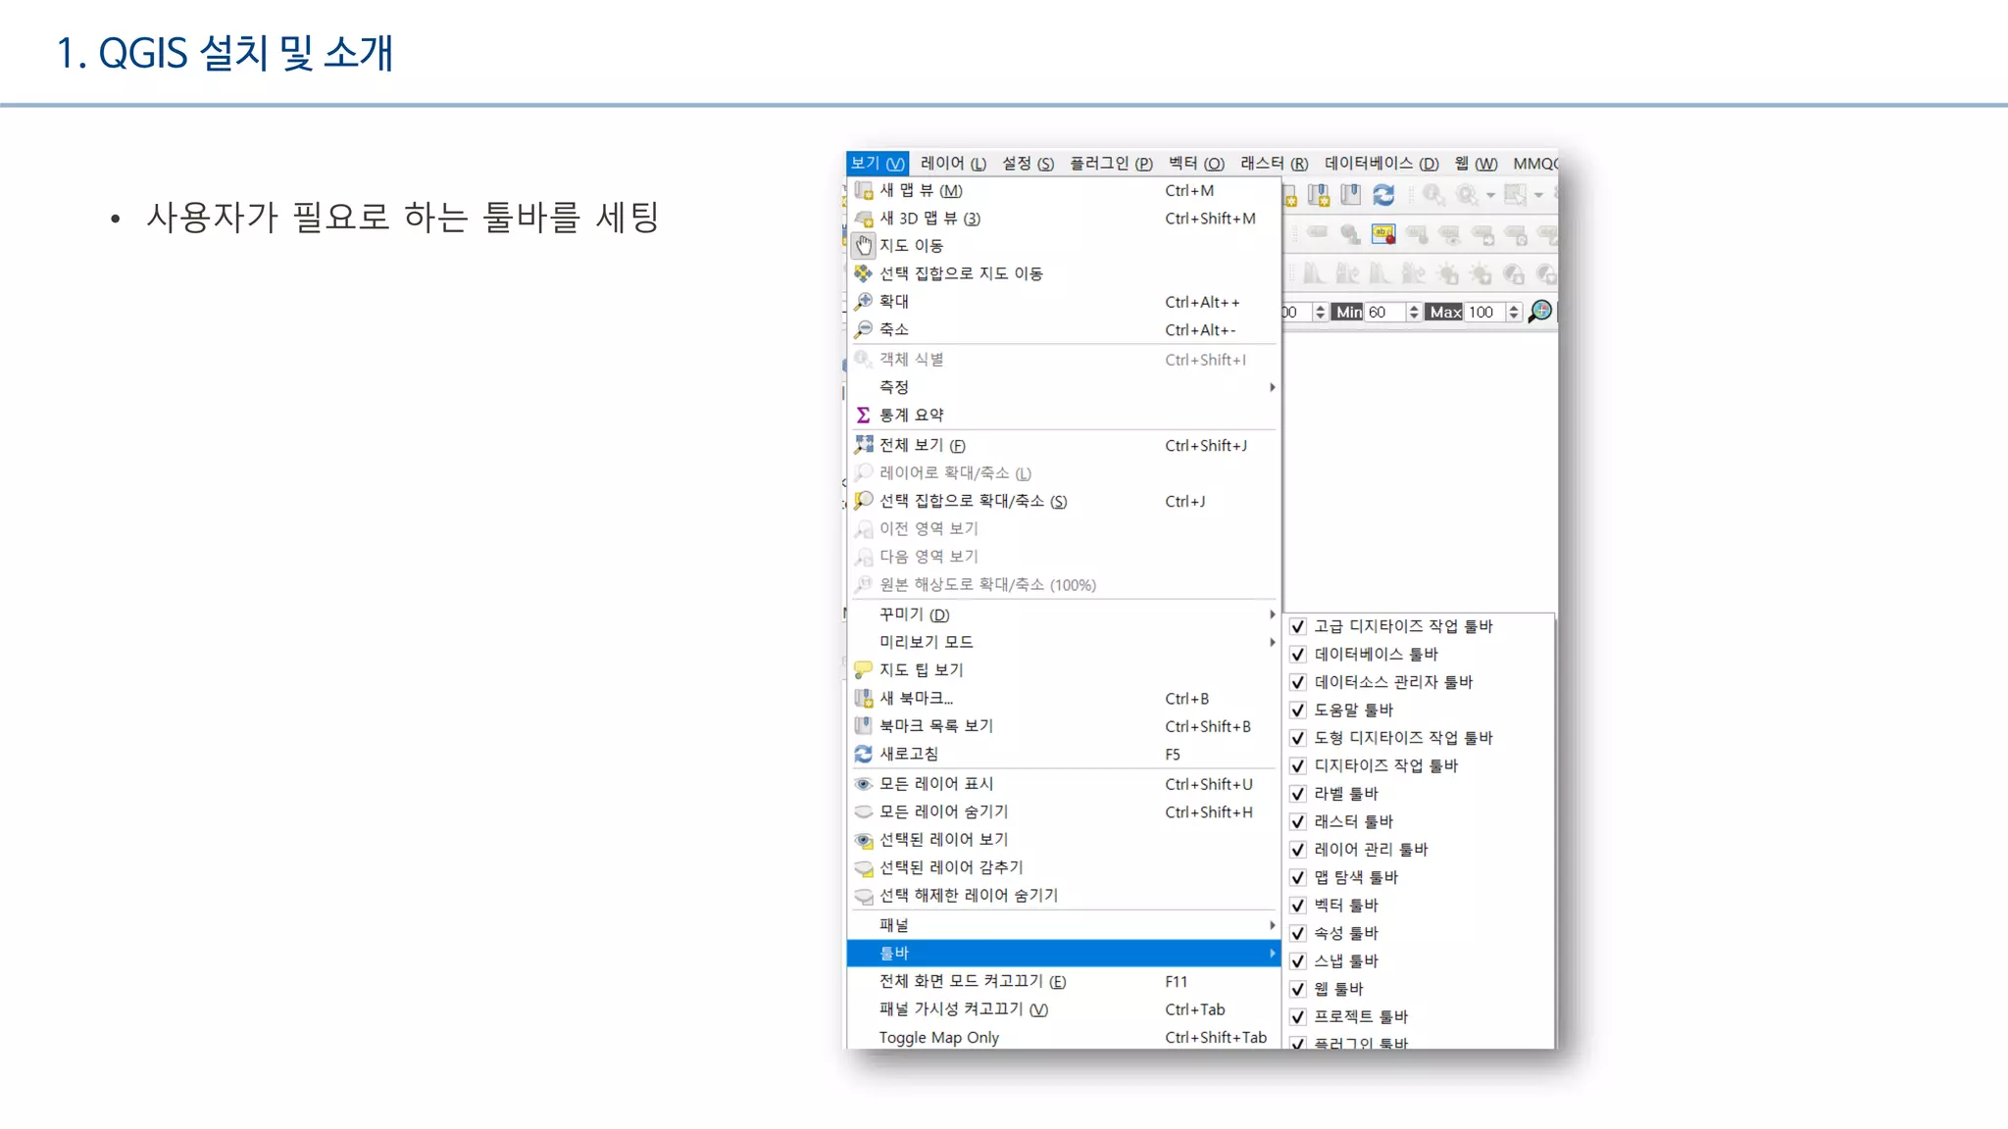This screenshot has height=1129, width=2008.
Task: Click the 새 북마크 icon in menu
Action: (863, 698)
